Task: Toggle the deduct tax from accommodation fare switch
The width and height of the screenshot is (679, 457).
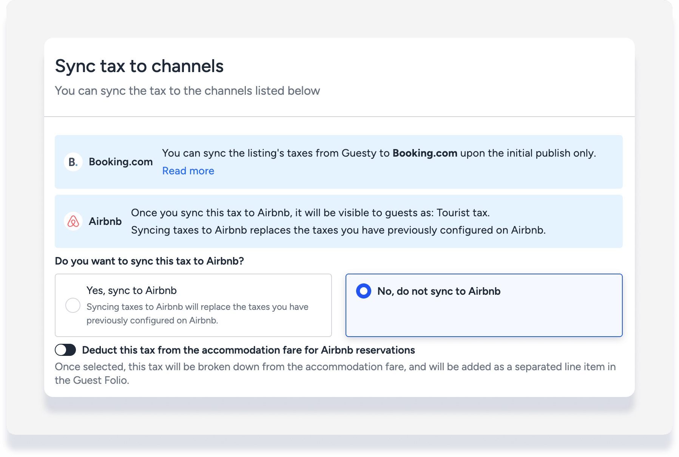Action: (65, 350)
